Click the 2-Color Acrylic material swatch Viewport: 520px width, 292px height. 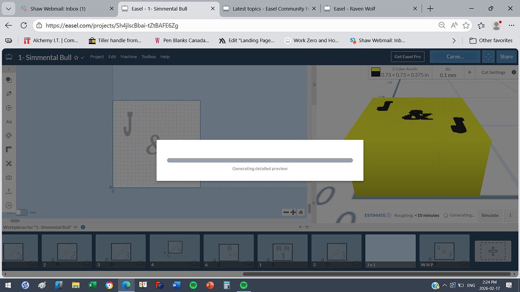[x=376, y=72]
